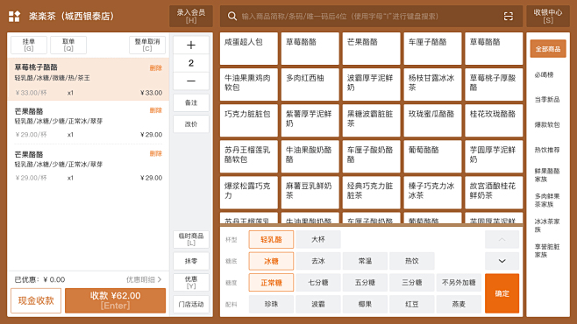The image size is (577, 324).
Task: Select 热饮 temperature option
Action: click(412, 261)
